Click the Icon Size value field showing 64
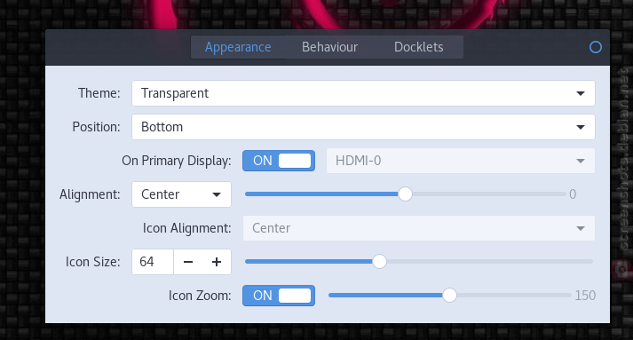The height and width of the screenshot is (340, 633). 153,262
